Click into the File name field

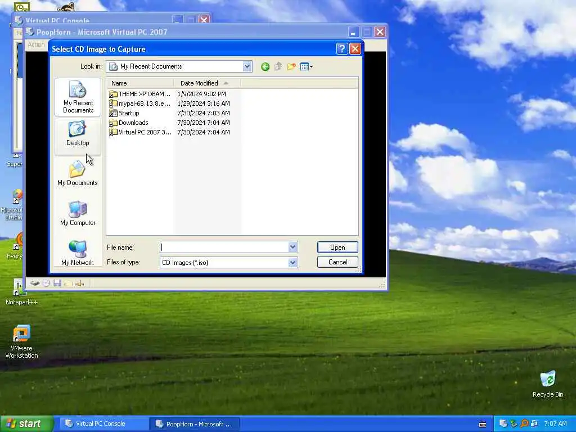point(224,247)
